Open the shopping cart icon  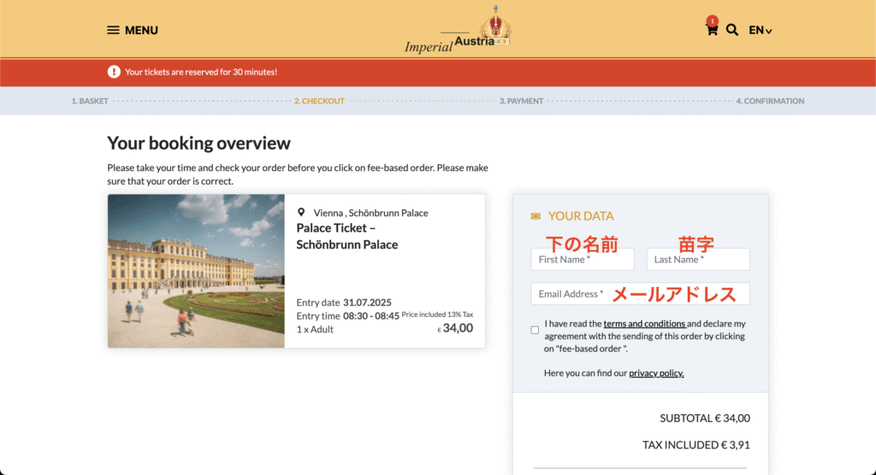711,28
